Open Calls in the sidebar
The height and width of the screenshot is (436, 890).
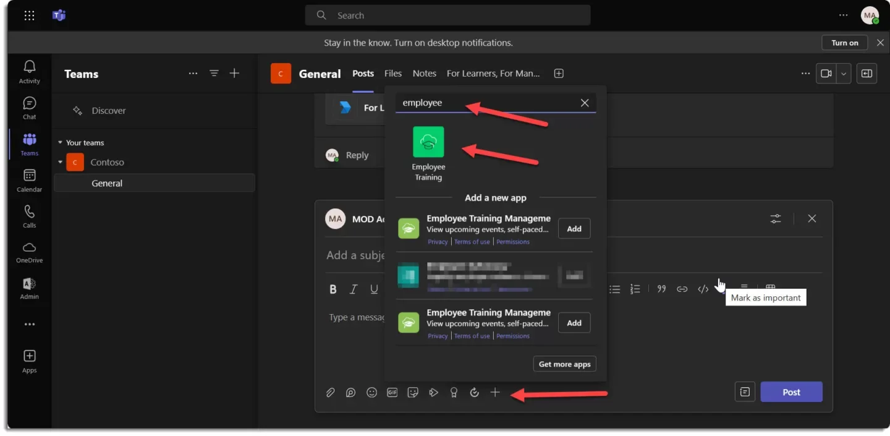click(x=29, y=217)
